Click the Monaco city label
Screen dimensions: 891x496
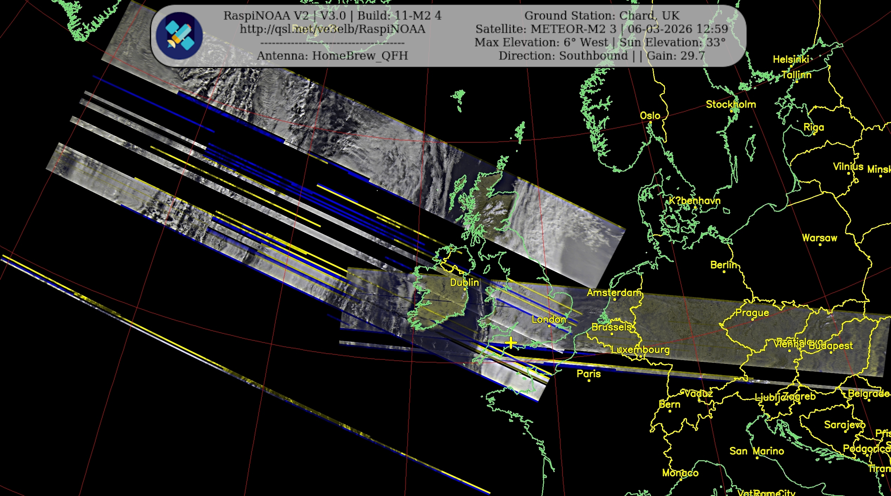click(x=680, y=473)
